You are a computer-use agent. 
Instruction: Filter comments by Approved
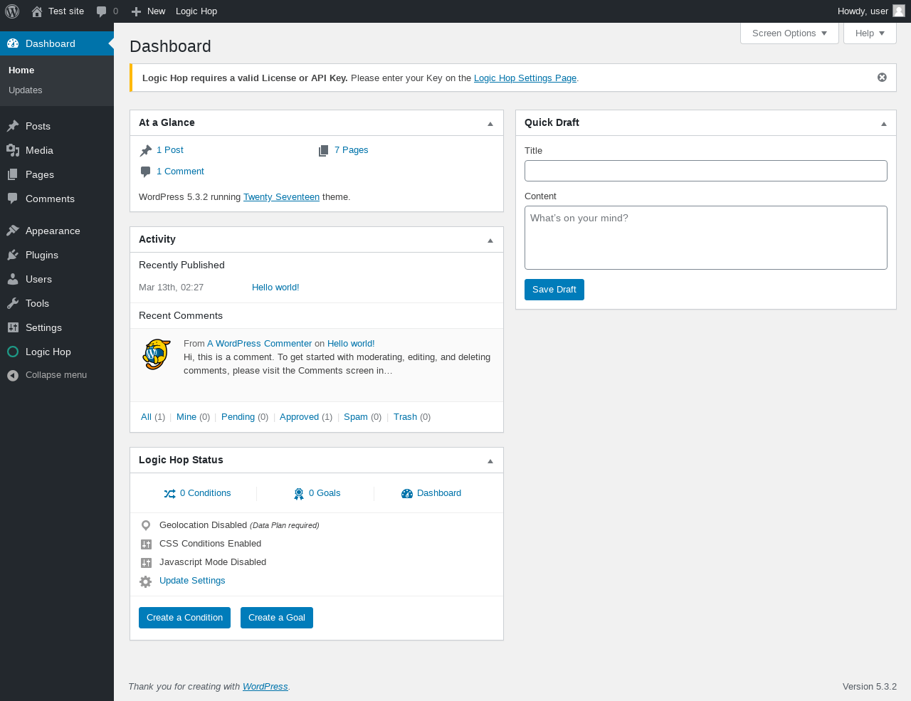(x=299, y=417)
